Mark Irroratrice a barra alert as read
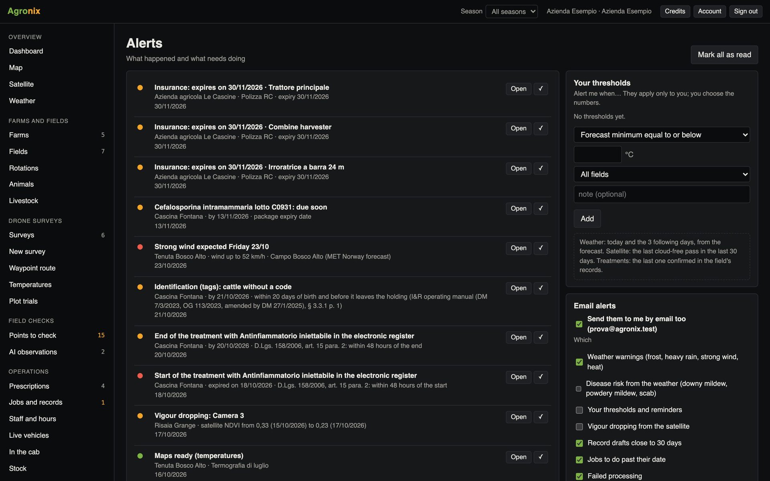The height and width of the screenshot is (481, 770). tap(541, 168)
